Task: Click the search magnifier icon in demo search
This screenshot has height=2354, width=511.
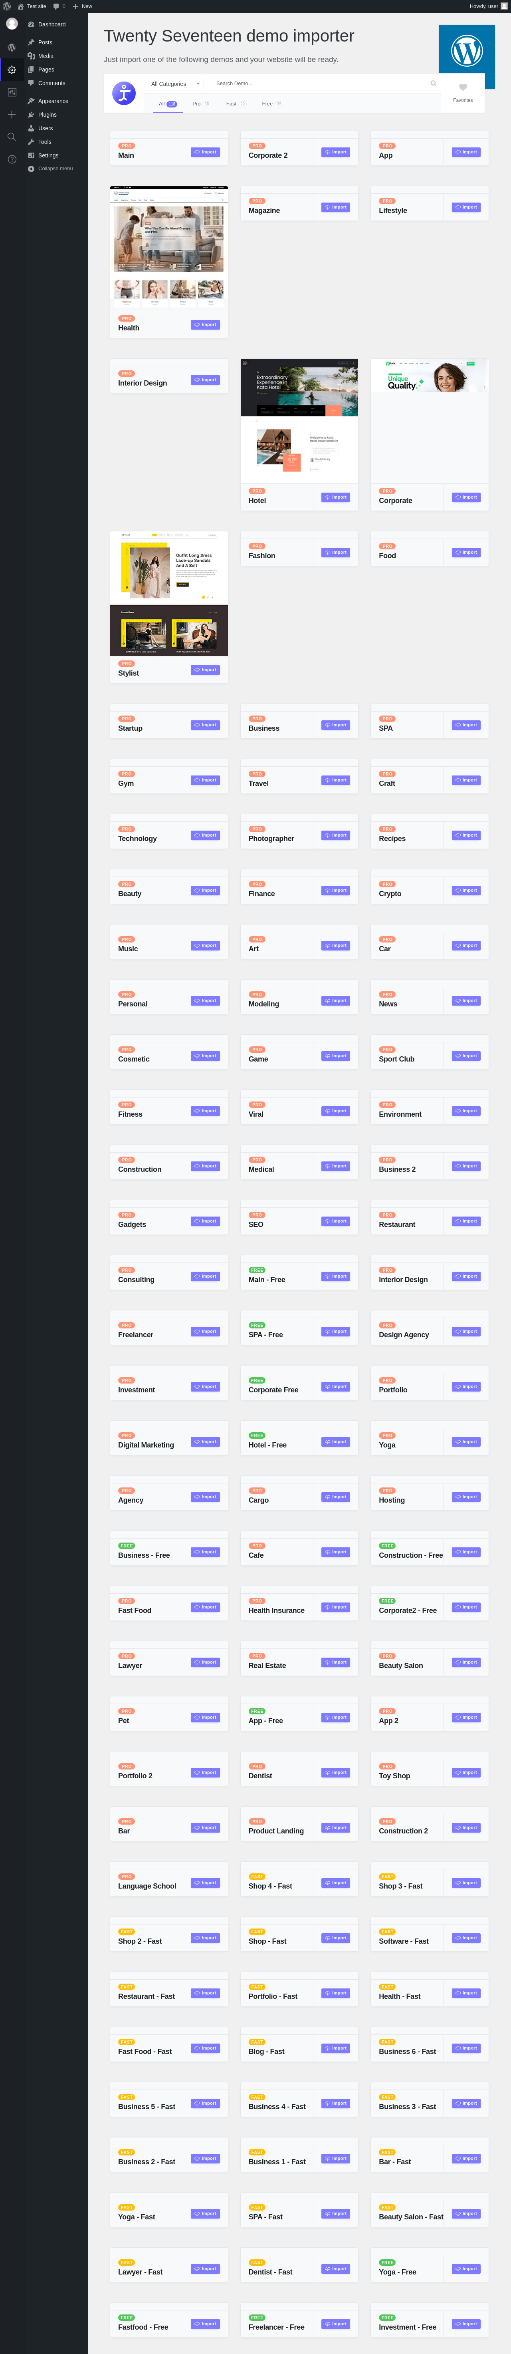Action: tap(434, 83)
